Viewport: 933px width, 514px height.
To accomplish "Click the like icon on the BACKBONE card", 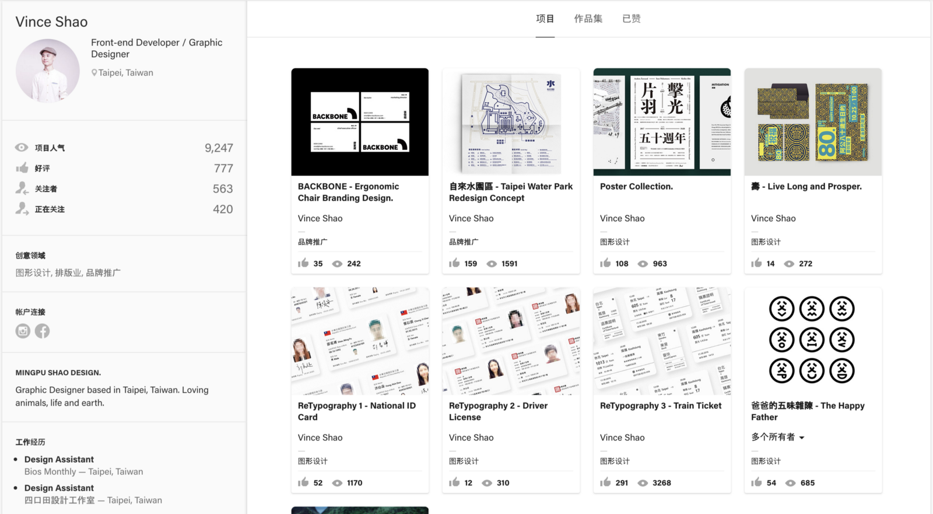I will click(303, 263).
